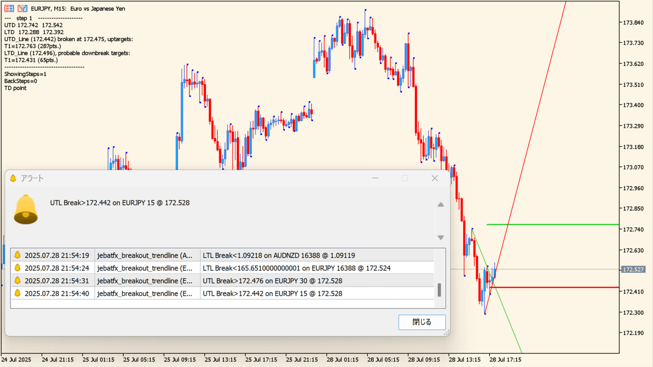Click the bell icon on the 21:54:31 alert row
Screen dimensions: 653x367
tap(17, 281)
